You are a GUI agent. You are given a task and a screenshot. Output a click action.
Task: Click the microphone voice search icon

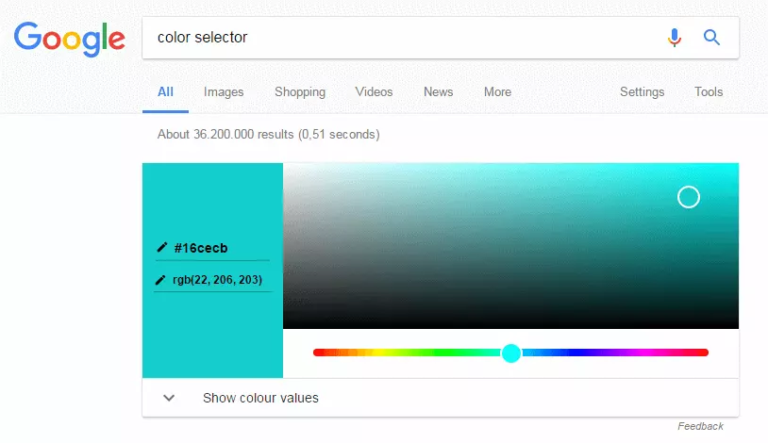click(x=674, y=38)
